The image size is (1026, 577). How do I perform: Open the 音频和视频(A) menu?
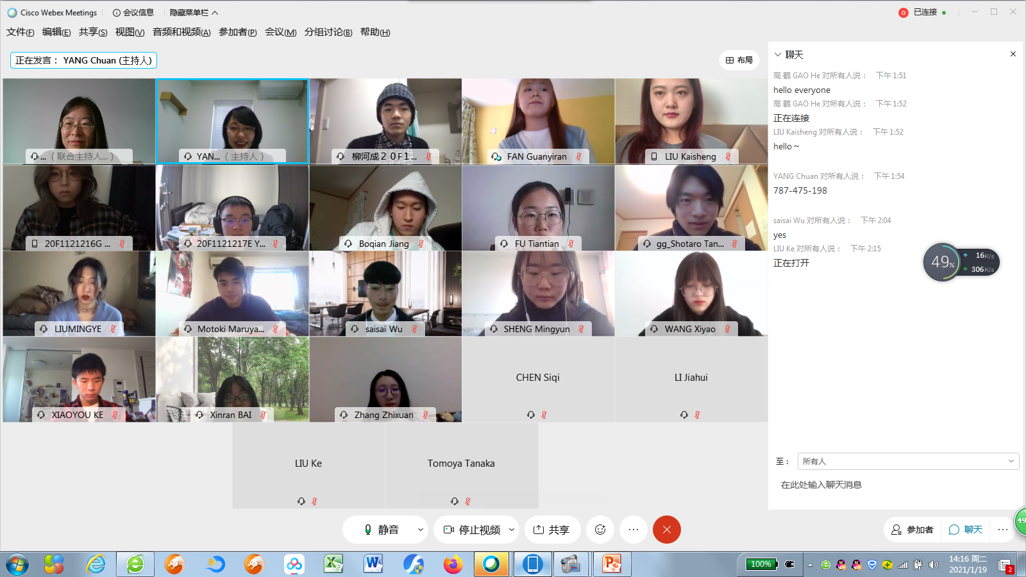tap(181, 32)
